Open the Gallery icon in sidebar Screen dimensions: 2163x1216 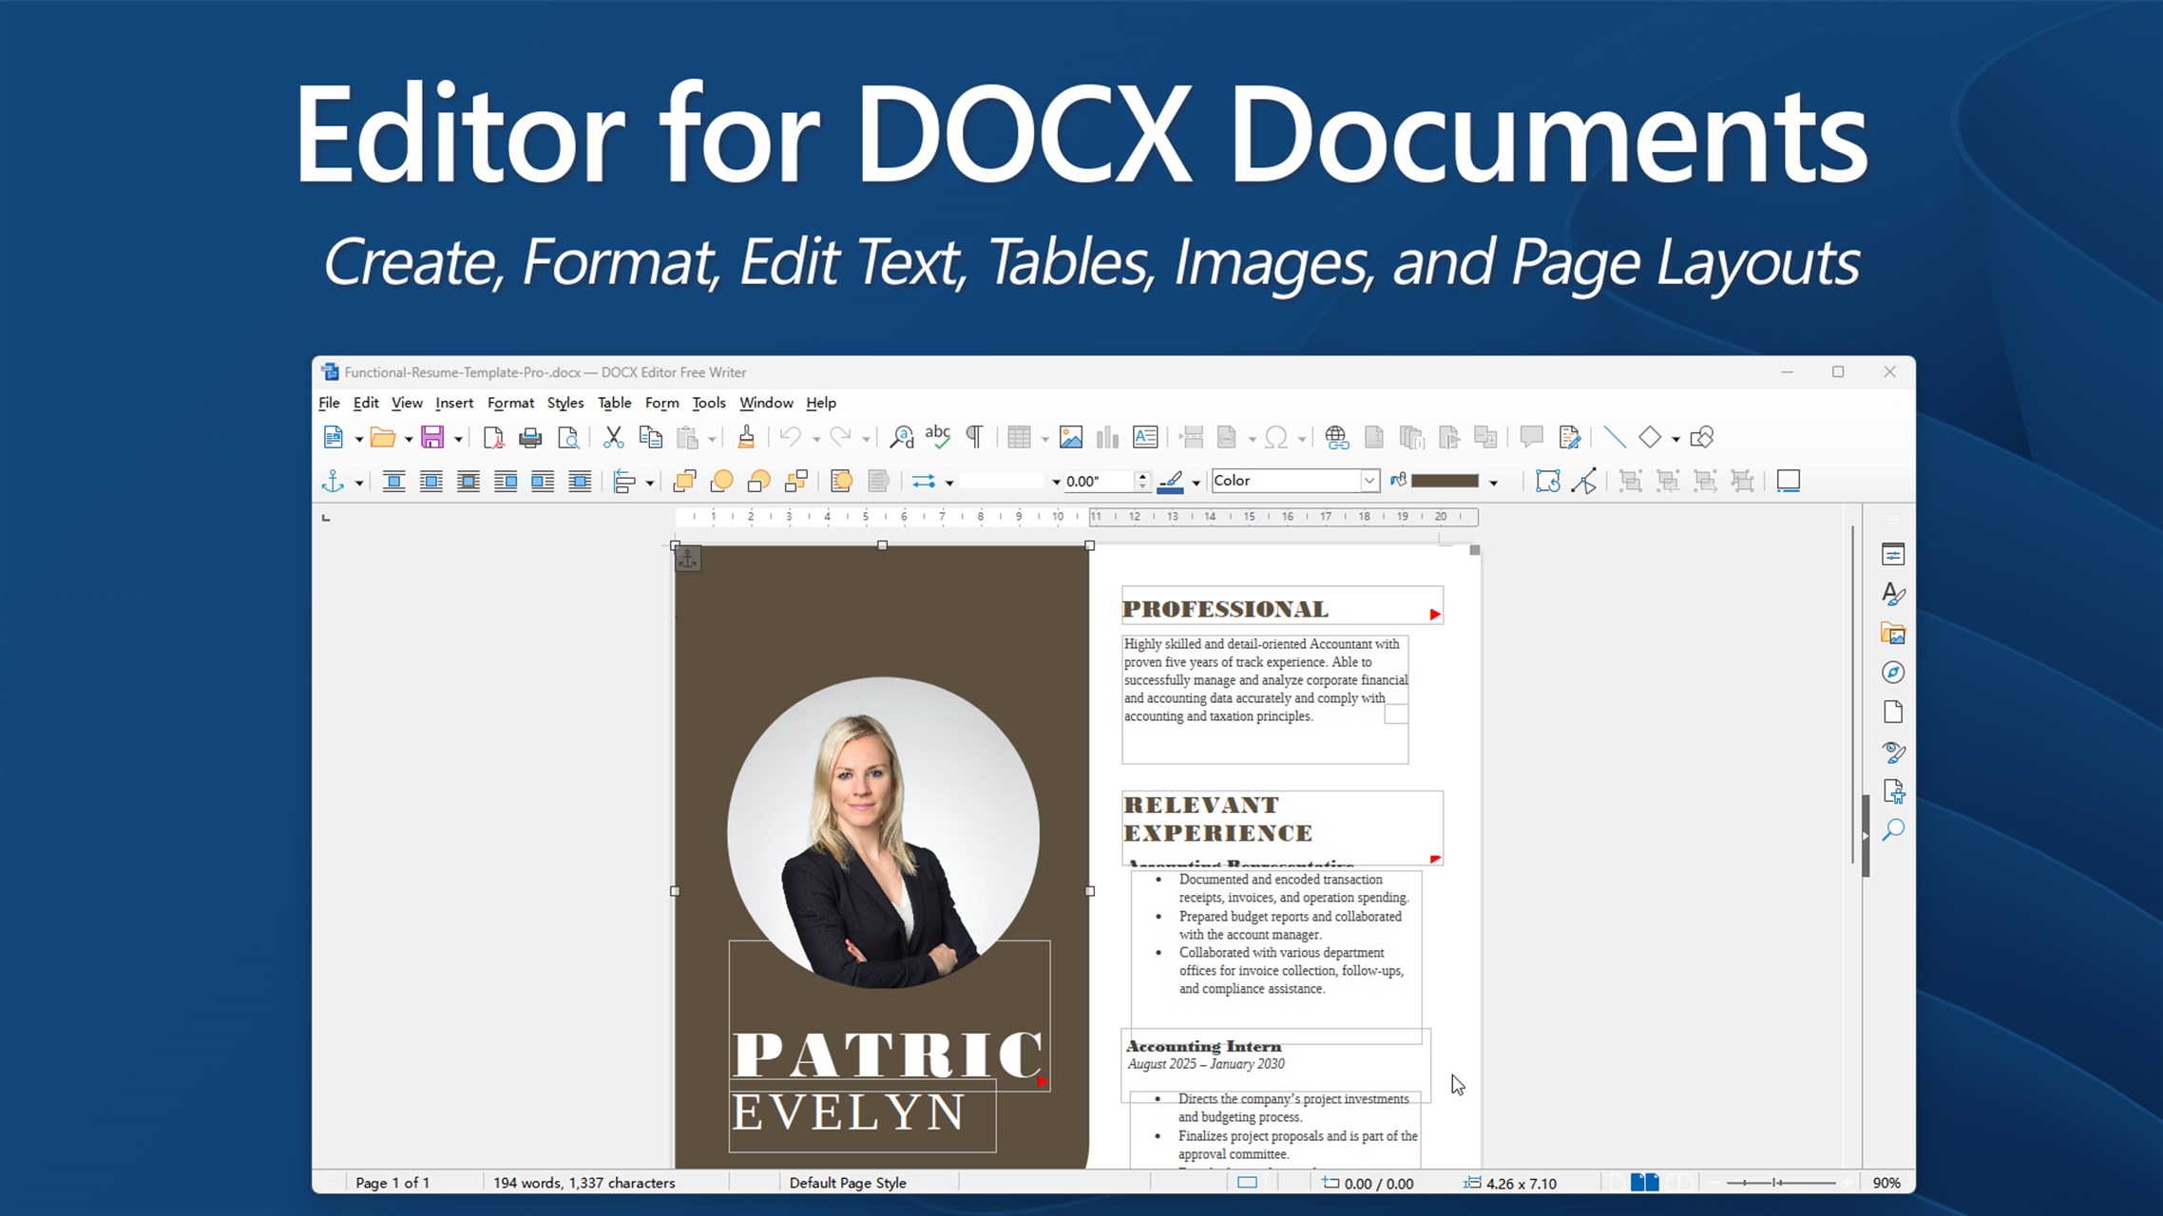(1892, 634)
